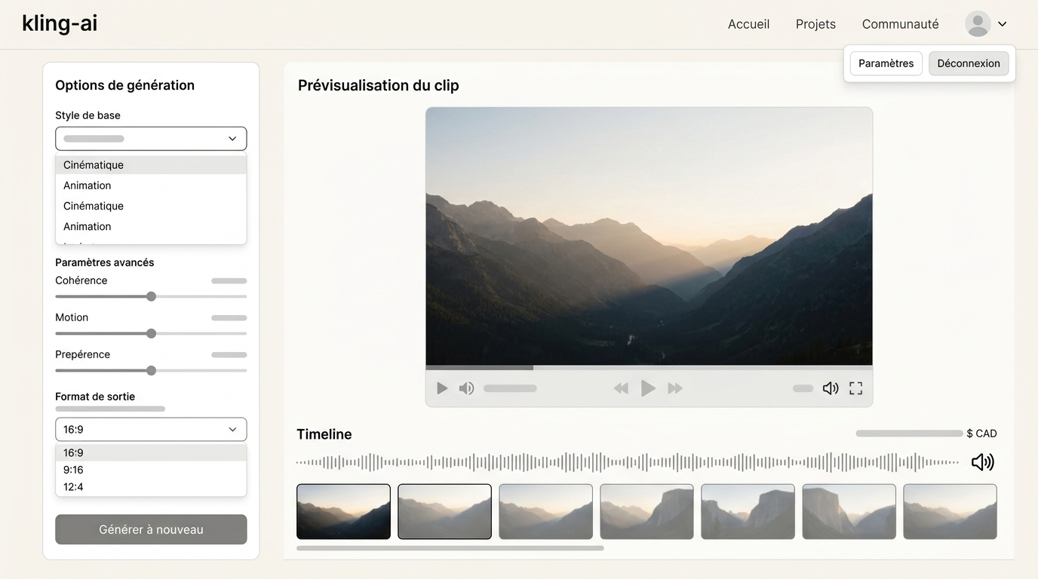Screen dimensions: 1038x579
Task: Go to Projets
Action: click(815, 24)
